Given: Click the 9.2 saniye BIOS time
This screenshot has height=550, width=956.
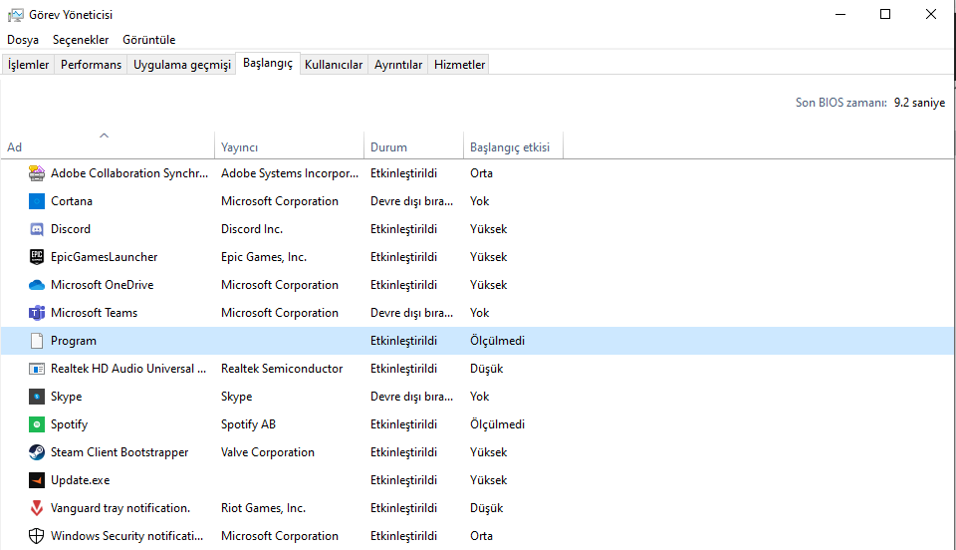Looking at the screenshot, I should pos(919,103).
